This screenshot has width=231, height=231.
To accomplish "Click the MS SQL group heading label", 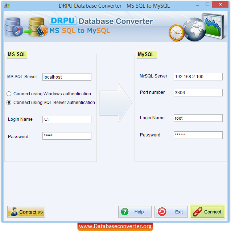I will coord(17,55).
